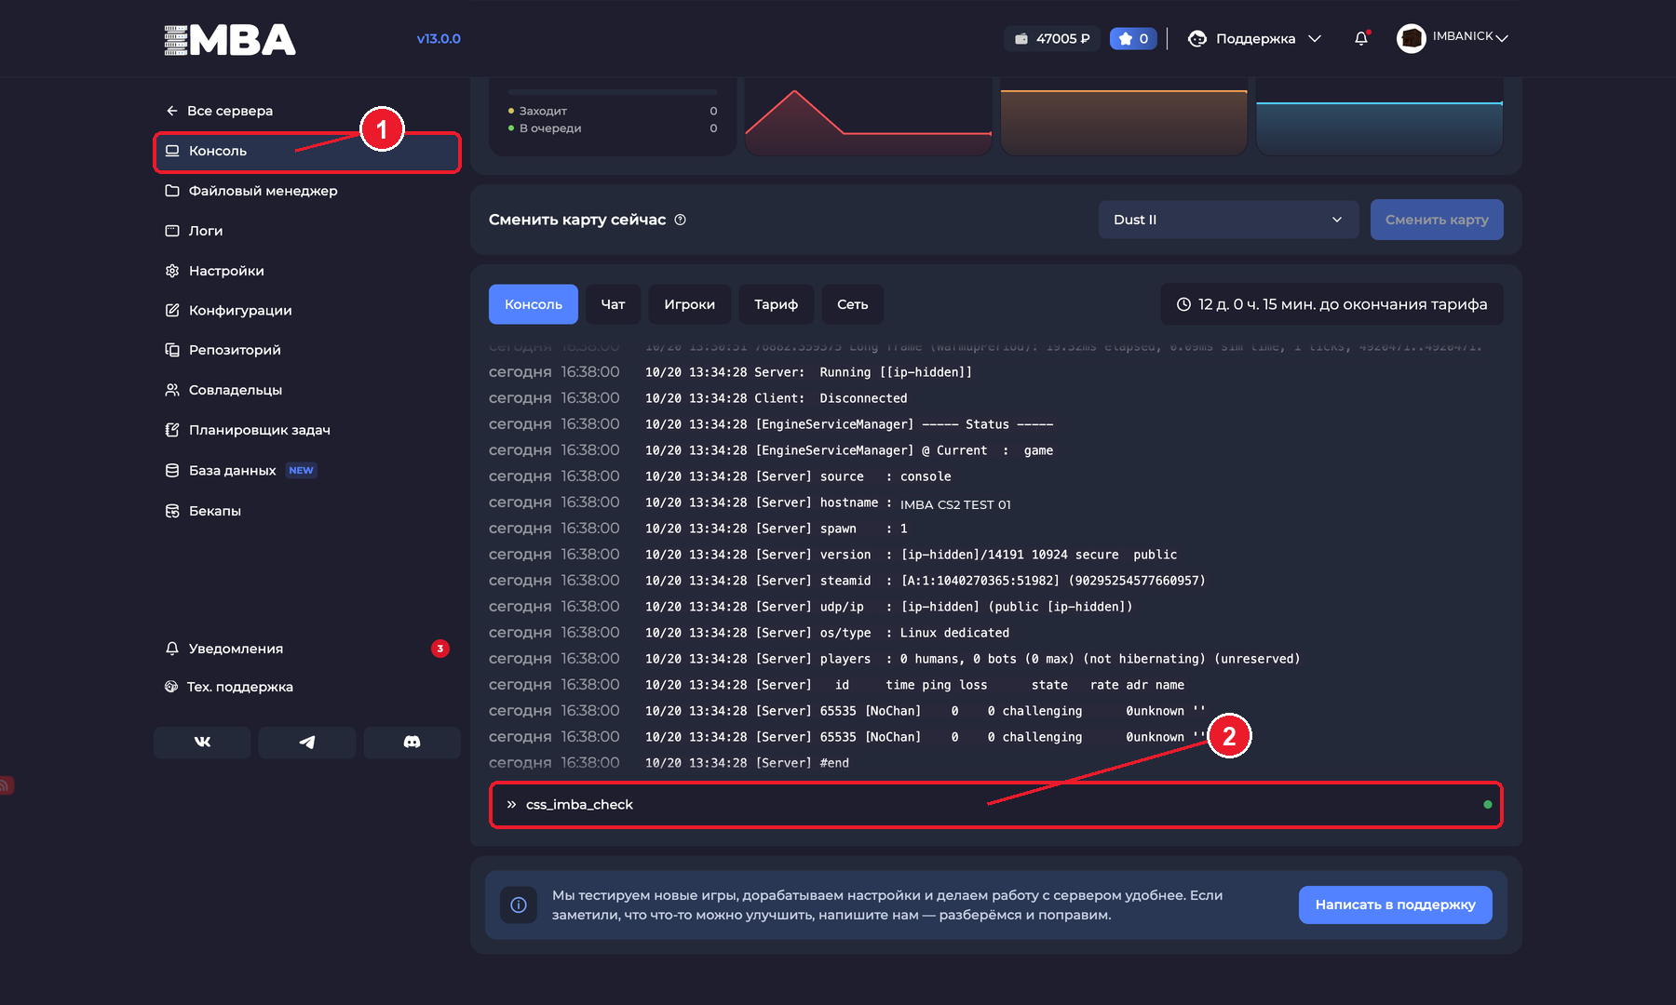Image resolution: width=1676 pixels, height=1005 pixels.
Task: Click the red badge 3 near Уведомления
Action: tap(440, 649)
